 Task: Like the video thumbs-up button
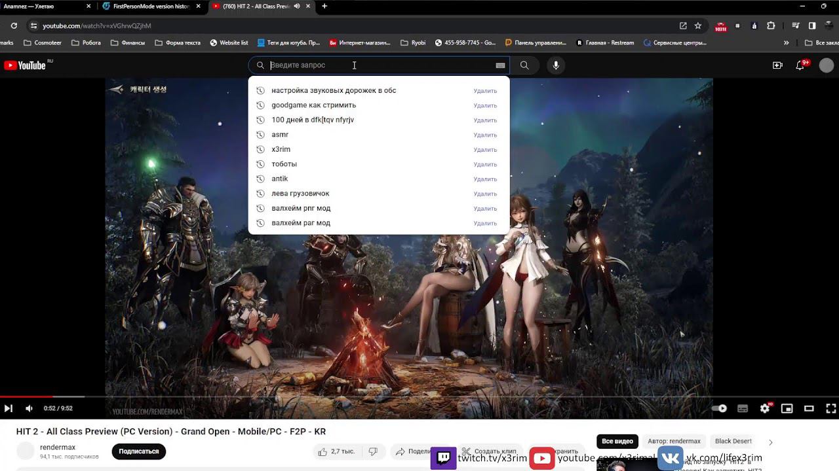click(x=336, y=451)
